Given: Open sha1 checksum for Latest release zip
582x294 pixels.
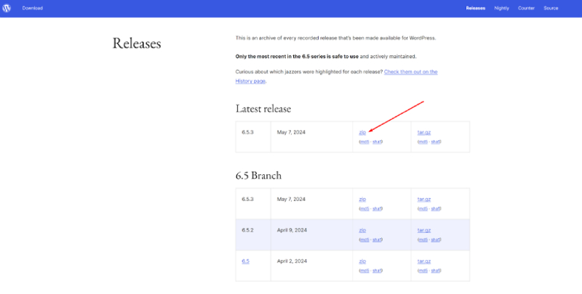Looking at the screenshot, I should (x=377, y=142).
